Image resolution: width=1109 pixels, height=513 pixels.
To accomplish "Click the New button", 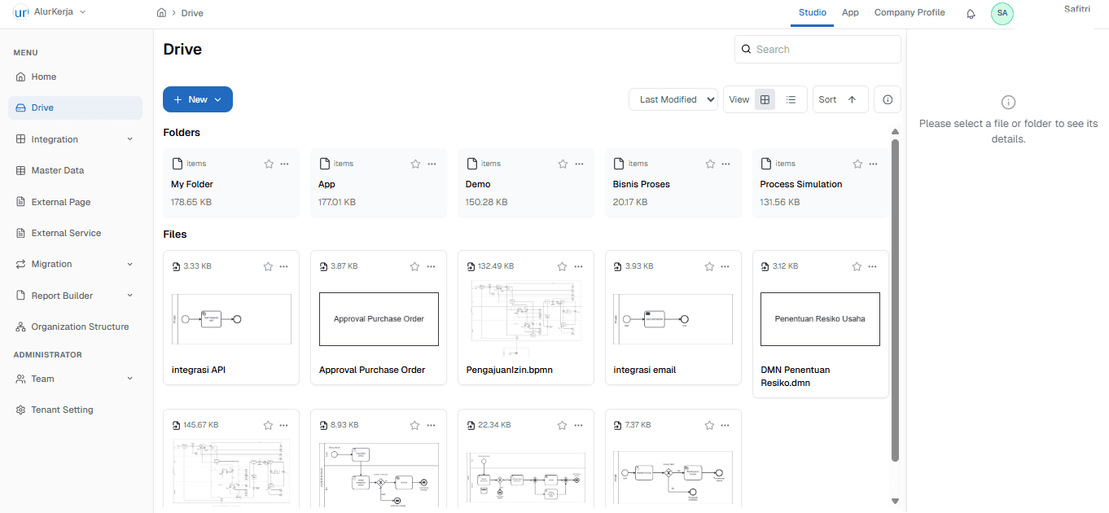I will pyautogui.click(x=198, y=99).
